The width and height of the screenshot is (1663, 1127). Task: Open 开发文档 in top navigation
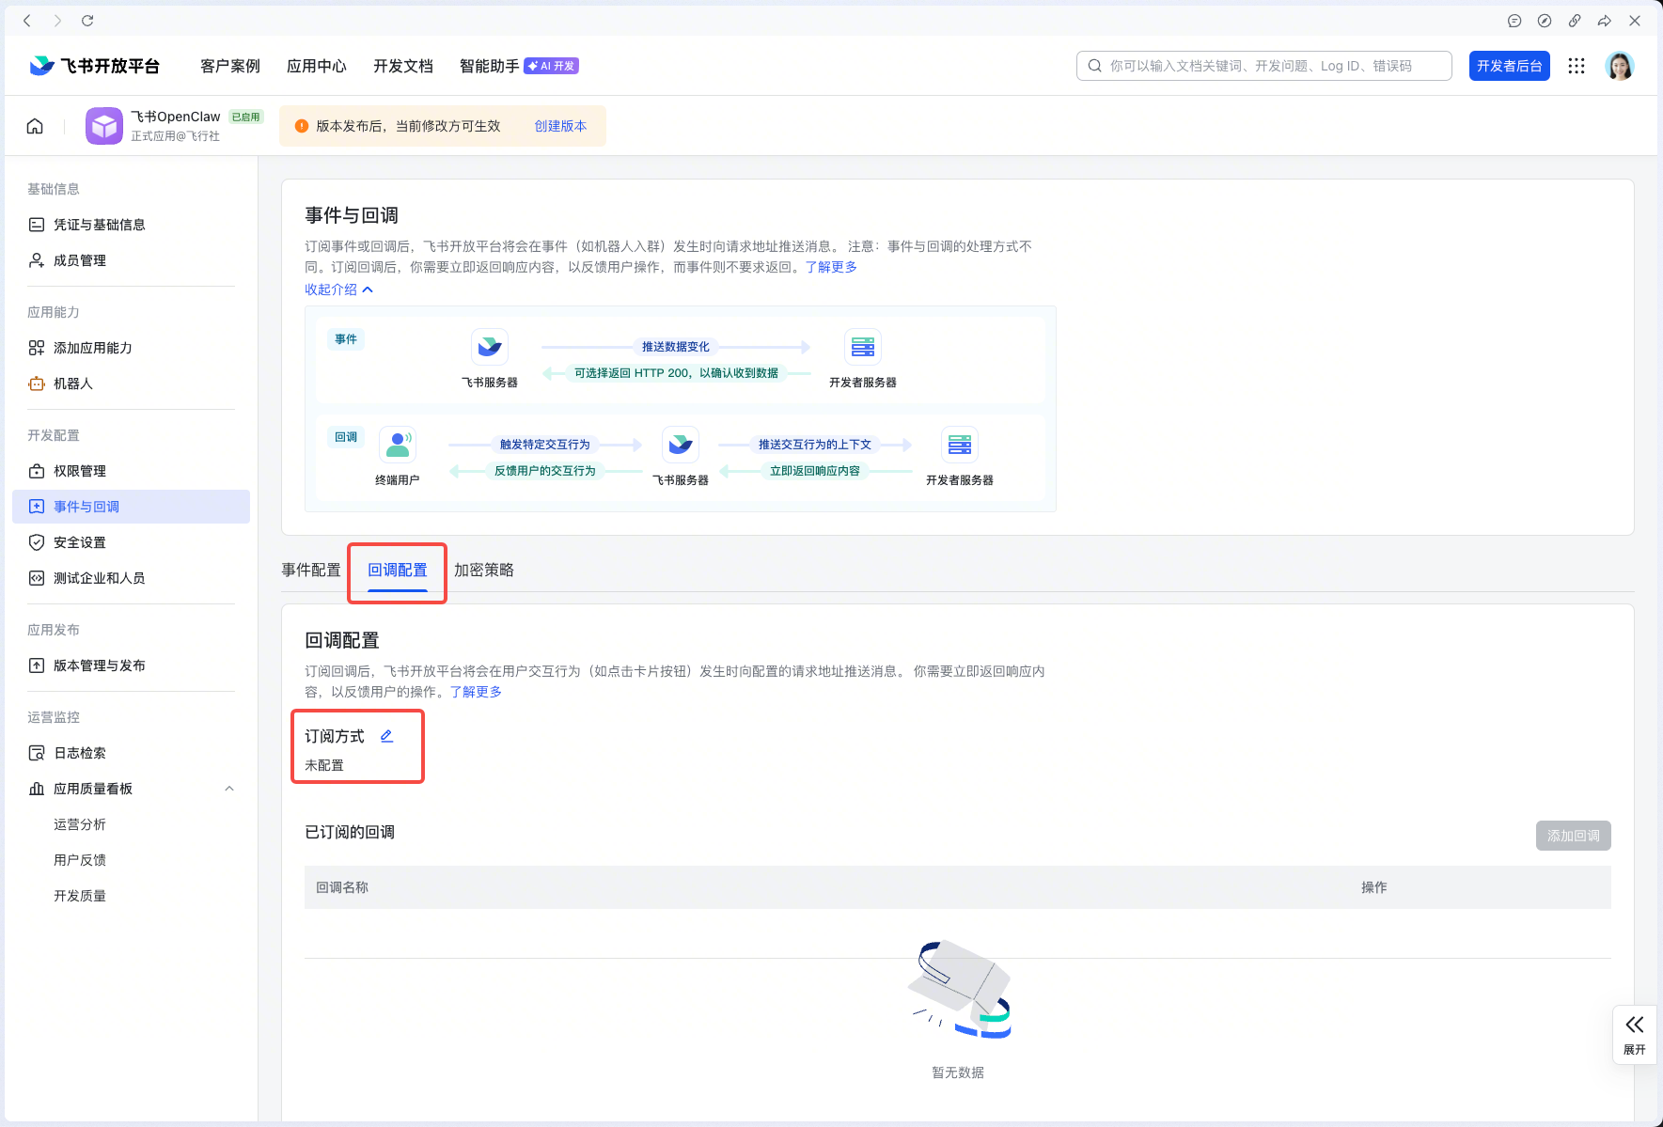[x=403, y=66]
